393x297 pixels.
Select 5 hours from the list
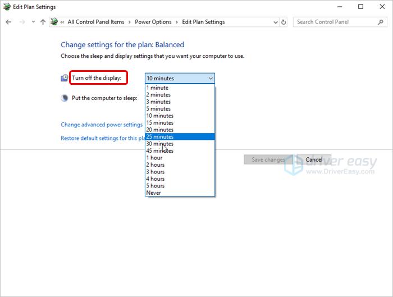tap(180, 186)
